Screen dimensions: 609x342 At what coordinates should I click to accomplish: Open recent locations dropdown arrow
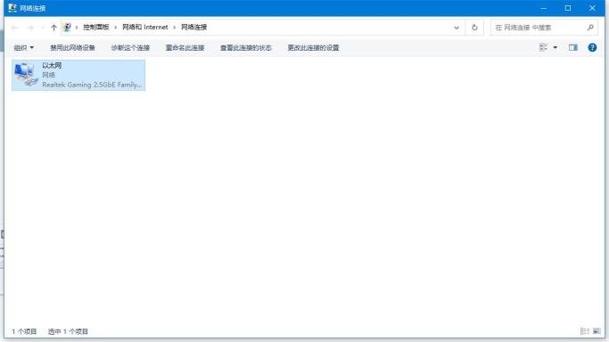point(42,28)
